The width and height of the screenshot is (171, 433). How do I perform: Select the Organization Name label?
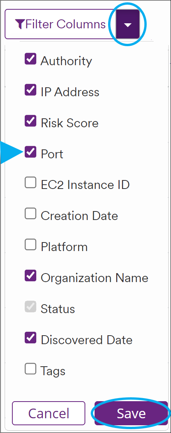pyautogui.click(x=95, y=278)
